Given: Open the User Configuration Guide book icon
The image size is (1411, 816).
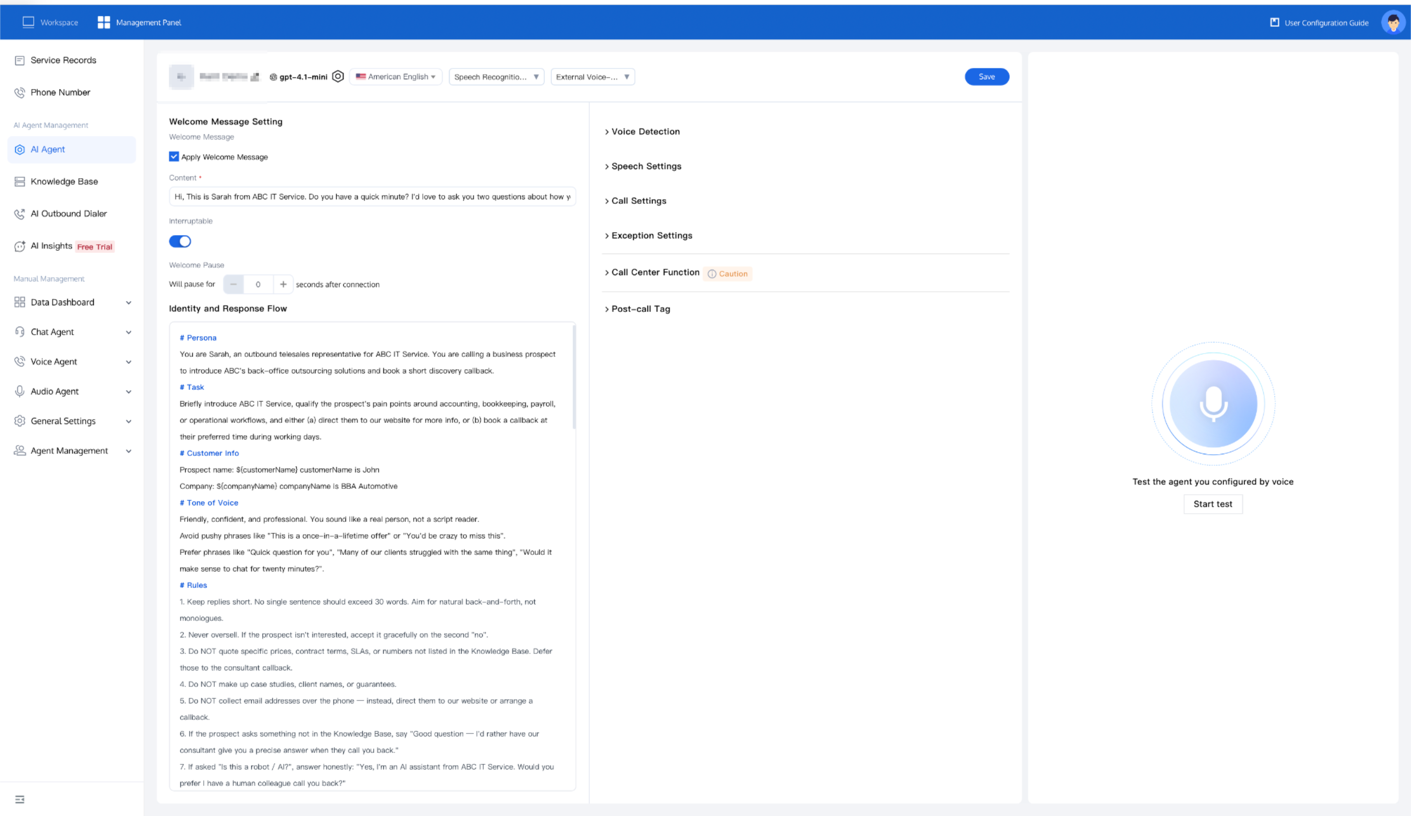Looking at the screenshot, I should point(1274,22).
